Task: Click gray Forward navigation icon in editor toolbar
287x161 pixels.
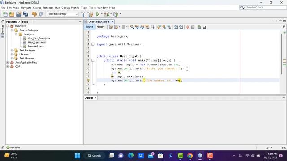Action: pos(123,27)
